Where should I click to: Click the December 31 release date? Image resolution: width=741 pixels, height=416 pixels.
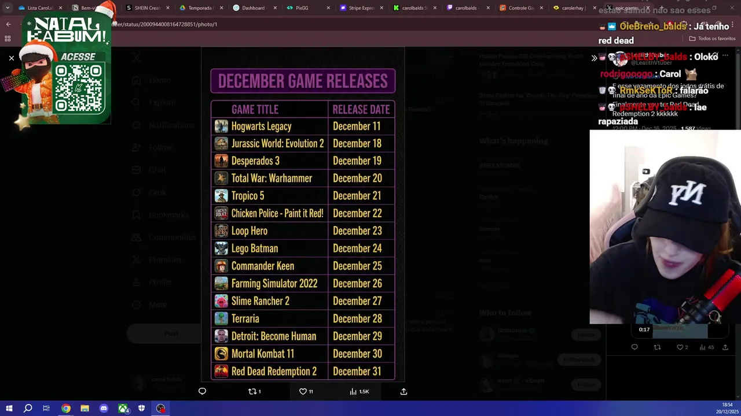pyautogui.click(x=357, y=372)
